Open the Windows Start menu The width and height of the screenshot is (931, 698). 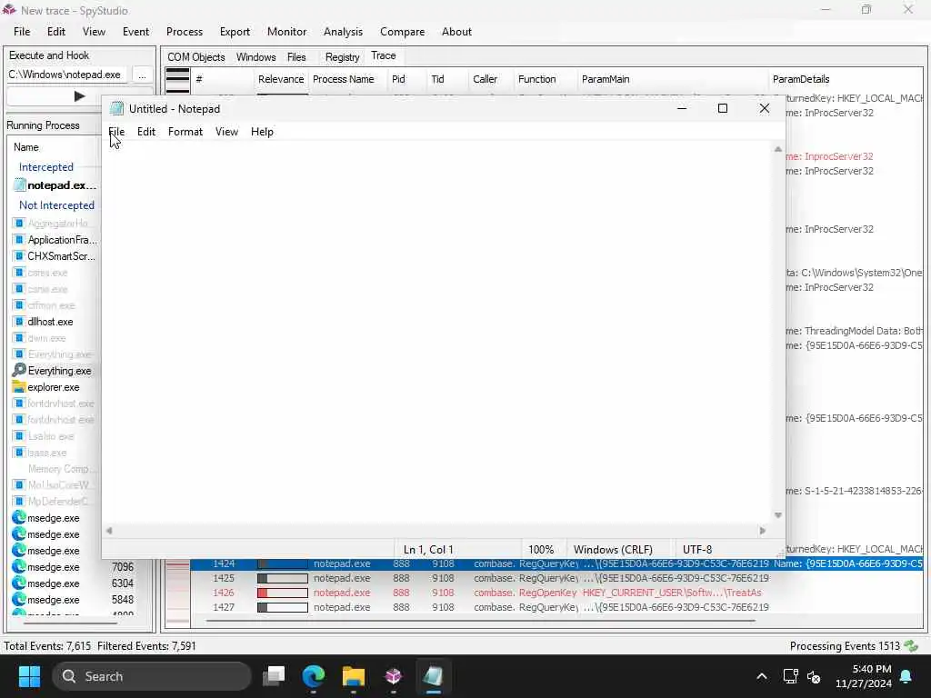[x=29, y=676]
